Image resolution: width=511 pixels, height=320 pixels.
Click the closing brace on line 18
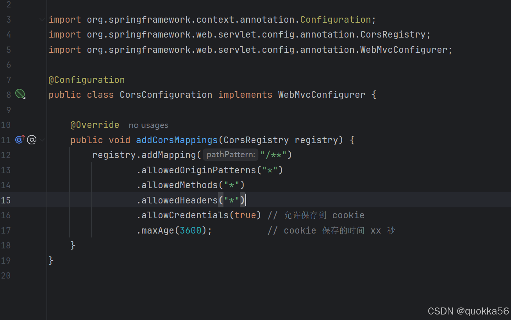coord(73,245)
